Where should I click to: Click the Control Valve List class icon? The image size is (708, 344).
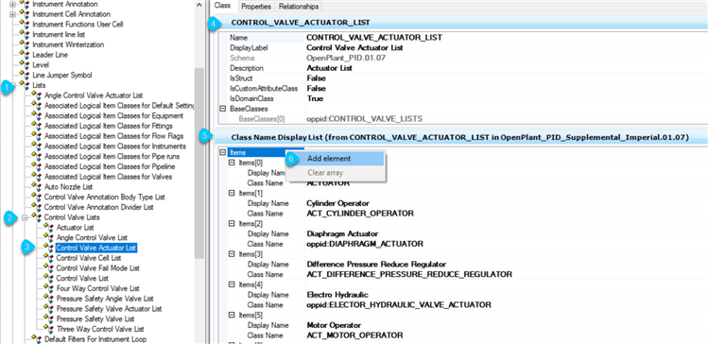49,278
